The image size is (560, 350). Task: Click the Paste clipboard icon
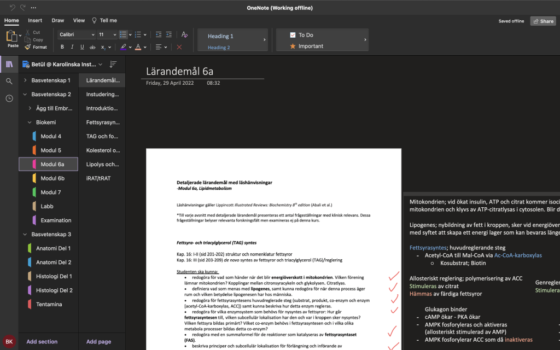12,37
